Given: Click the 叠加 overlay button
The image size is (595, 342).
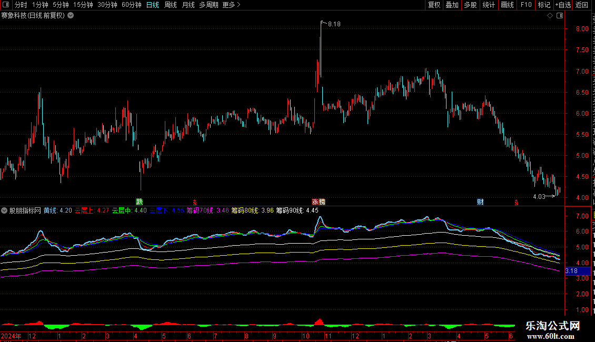Looking at the screenshot, I should (452, 5).
